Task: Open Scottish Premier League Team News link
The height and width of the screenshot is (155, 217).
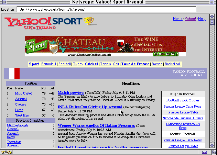Action: click(183, 140)
